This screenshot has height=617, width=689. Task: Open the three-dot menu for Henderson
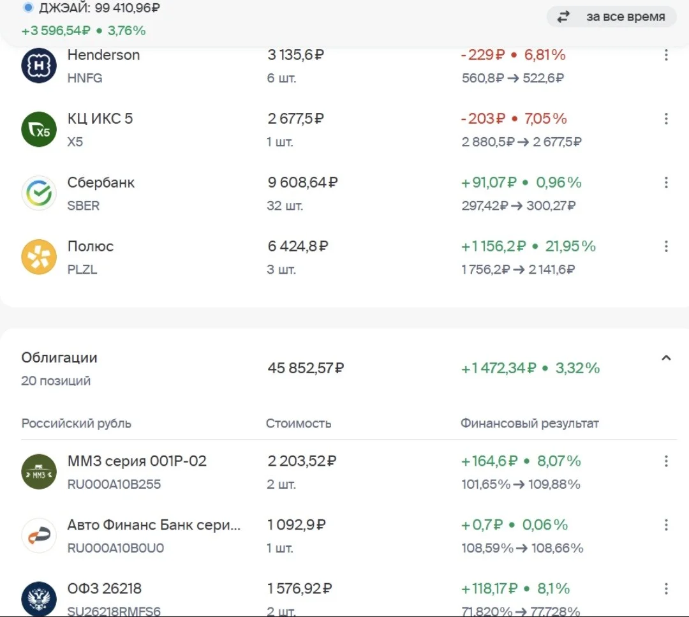tap(666, 55)
